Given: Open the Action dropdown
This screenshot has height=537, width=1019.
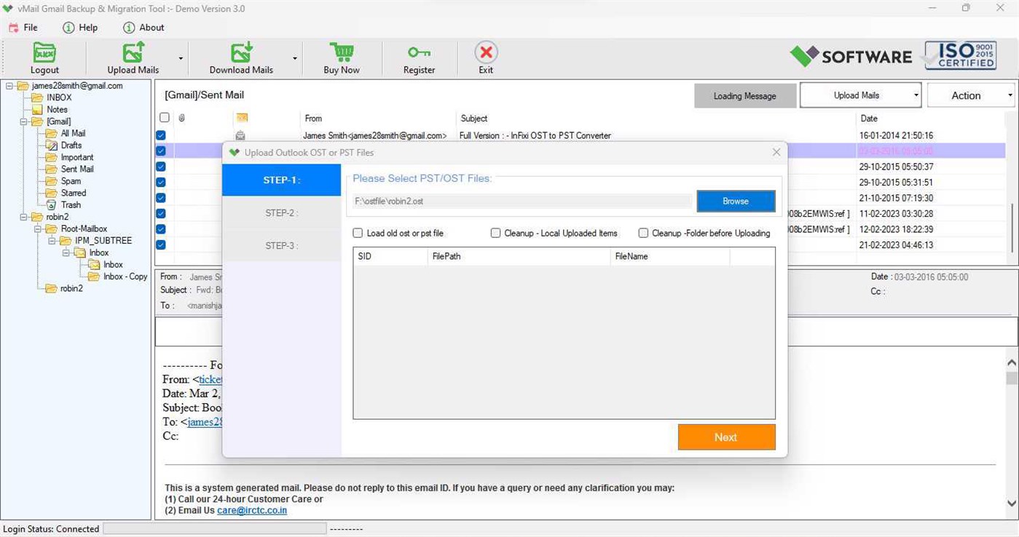Looking at the screenshot, I should point(971,95).
